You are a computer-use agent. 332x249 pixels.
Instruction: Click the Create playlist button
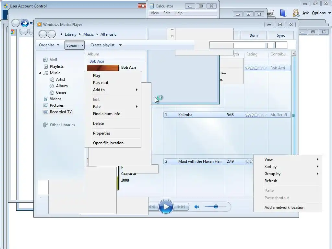[102, 45]
